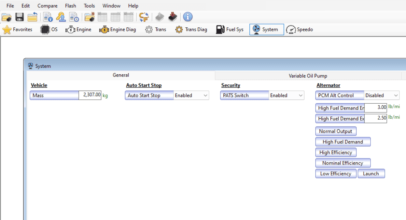Open the Trans section
Viewport: 406px width, 220px height.
(x=156, y=30)
